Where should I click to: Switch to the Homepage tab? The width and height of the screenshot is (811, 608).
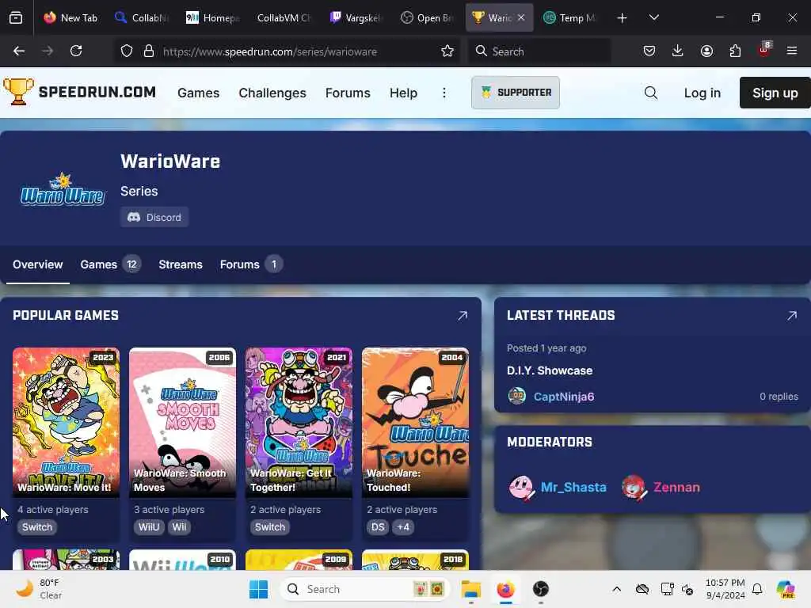coord(212,17)
